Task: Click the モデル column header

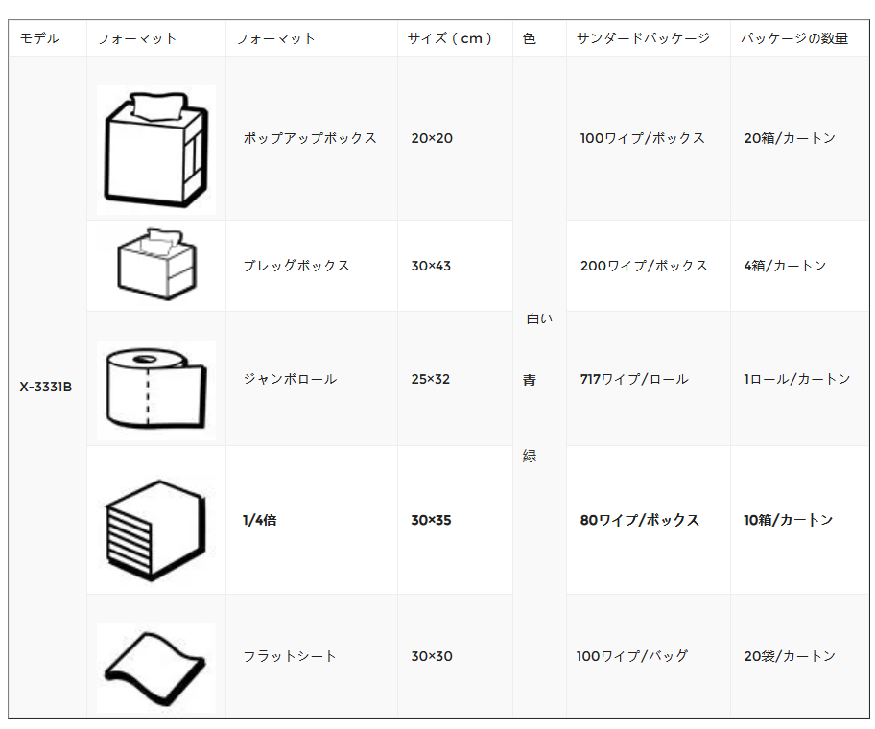Action: [39, 38]
